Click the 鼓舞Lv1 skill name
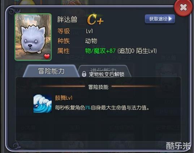This screenshot has height=153, width=194. pos(64,98)
